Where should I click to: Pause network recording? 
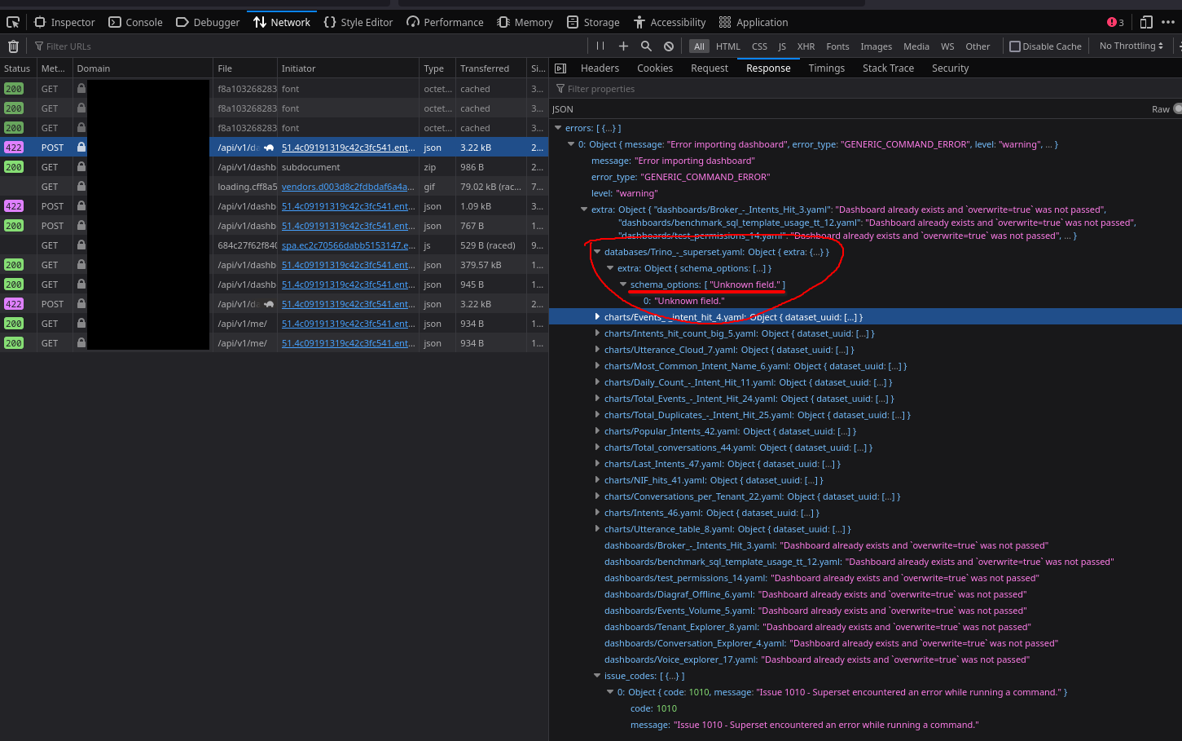[x=600, y=46]
